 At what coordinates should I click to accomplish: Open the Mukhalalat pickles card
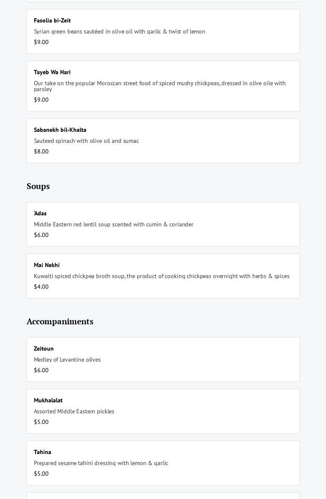click(163, 411)
